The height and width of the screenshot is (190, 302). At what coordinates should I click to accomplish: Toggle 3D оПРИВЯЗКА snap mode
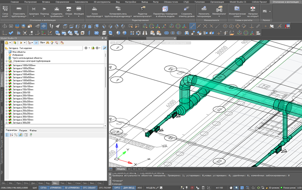click(x=72, y=187)
